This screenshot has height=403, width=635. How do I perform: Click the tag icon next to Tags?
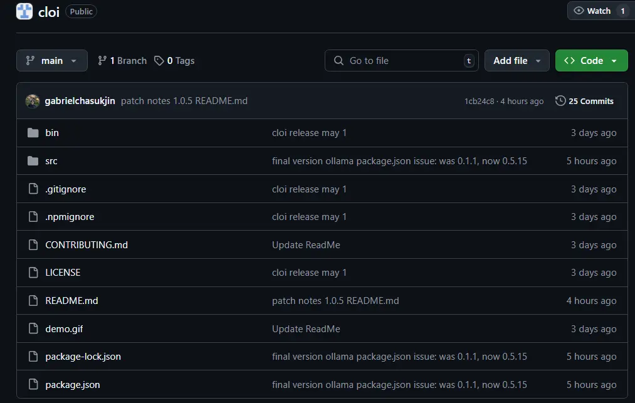point(159,61)
